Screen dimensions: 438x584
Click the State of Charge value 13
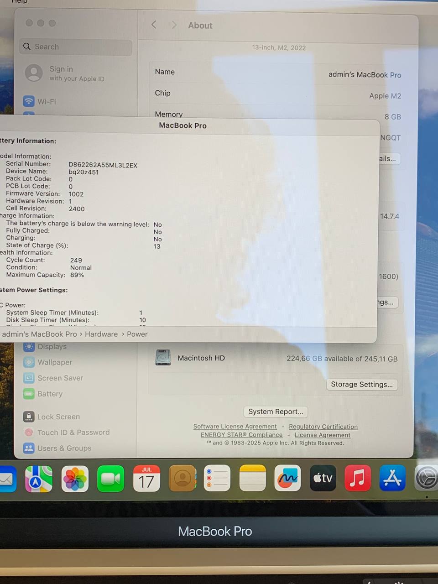point(157,246)
